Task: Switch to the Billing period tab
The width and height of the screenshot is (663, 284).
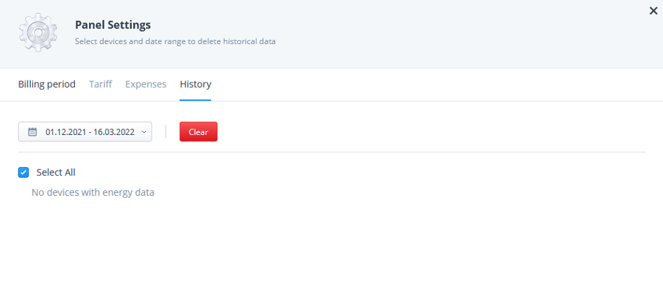Action: coord(46,84)
